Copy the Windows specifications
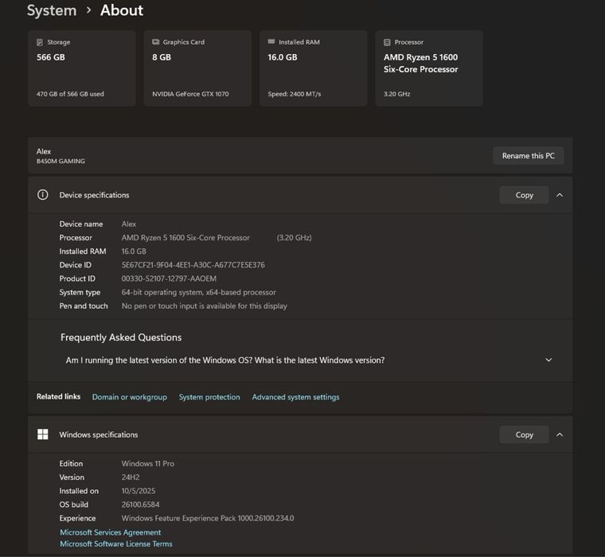 524,434
